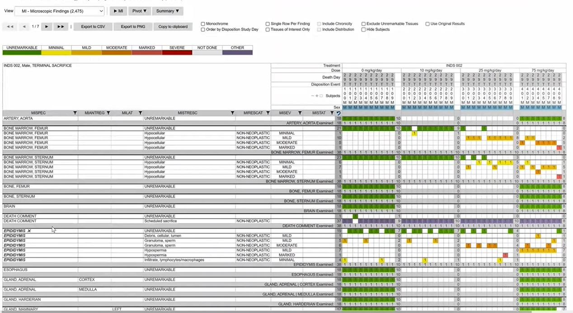Click the purple OTHER legend swatch

(237, 52)
